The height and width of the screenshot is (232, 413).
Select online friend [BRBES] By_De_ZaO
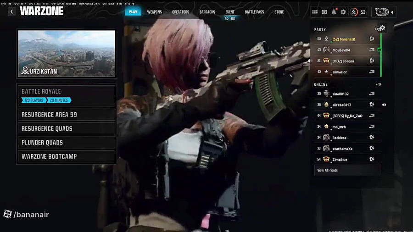click(347, 116)
